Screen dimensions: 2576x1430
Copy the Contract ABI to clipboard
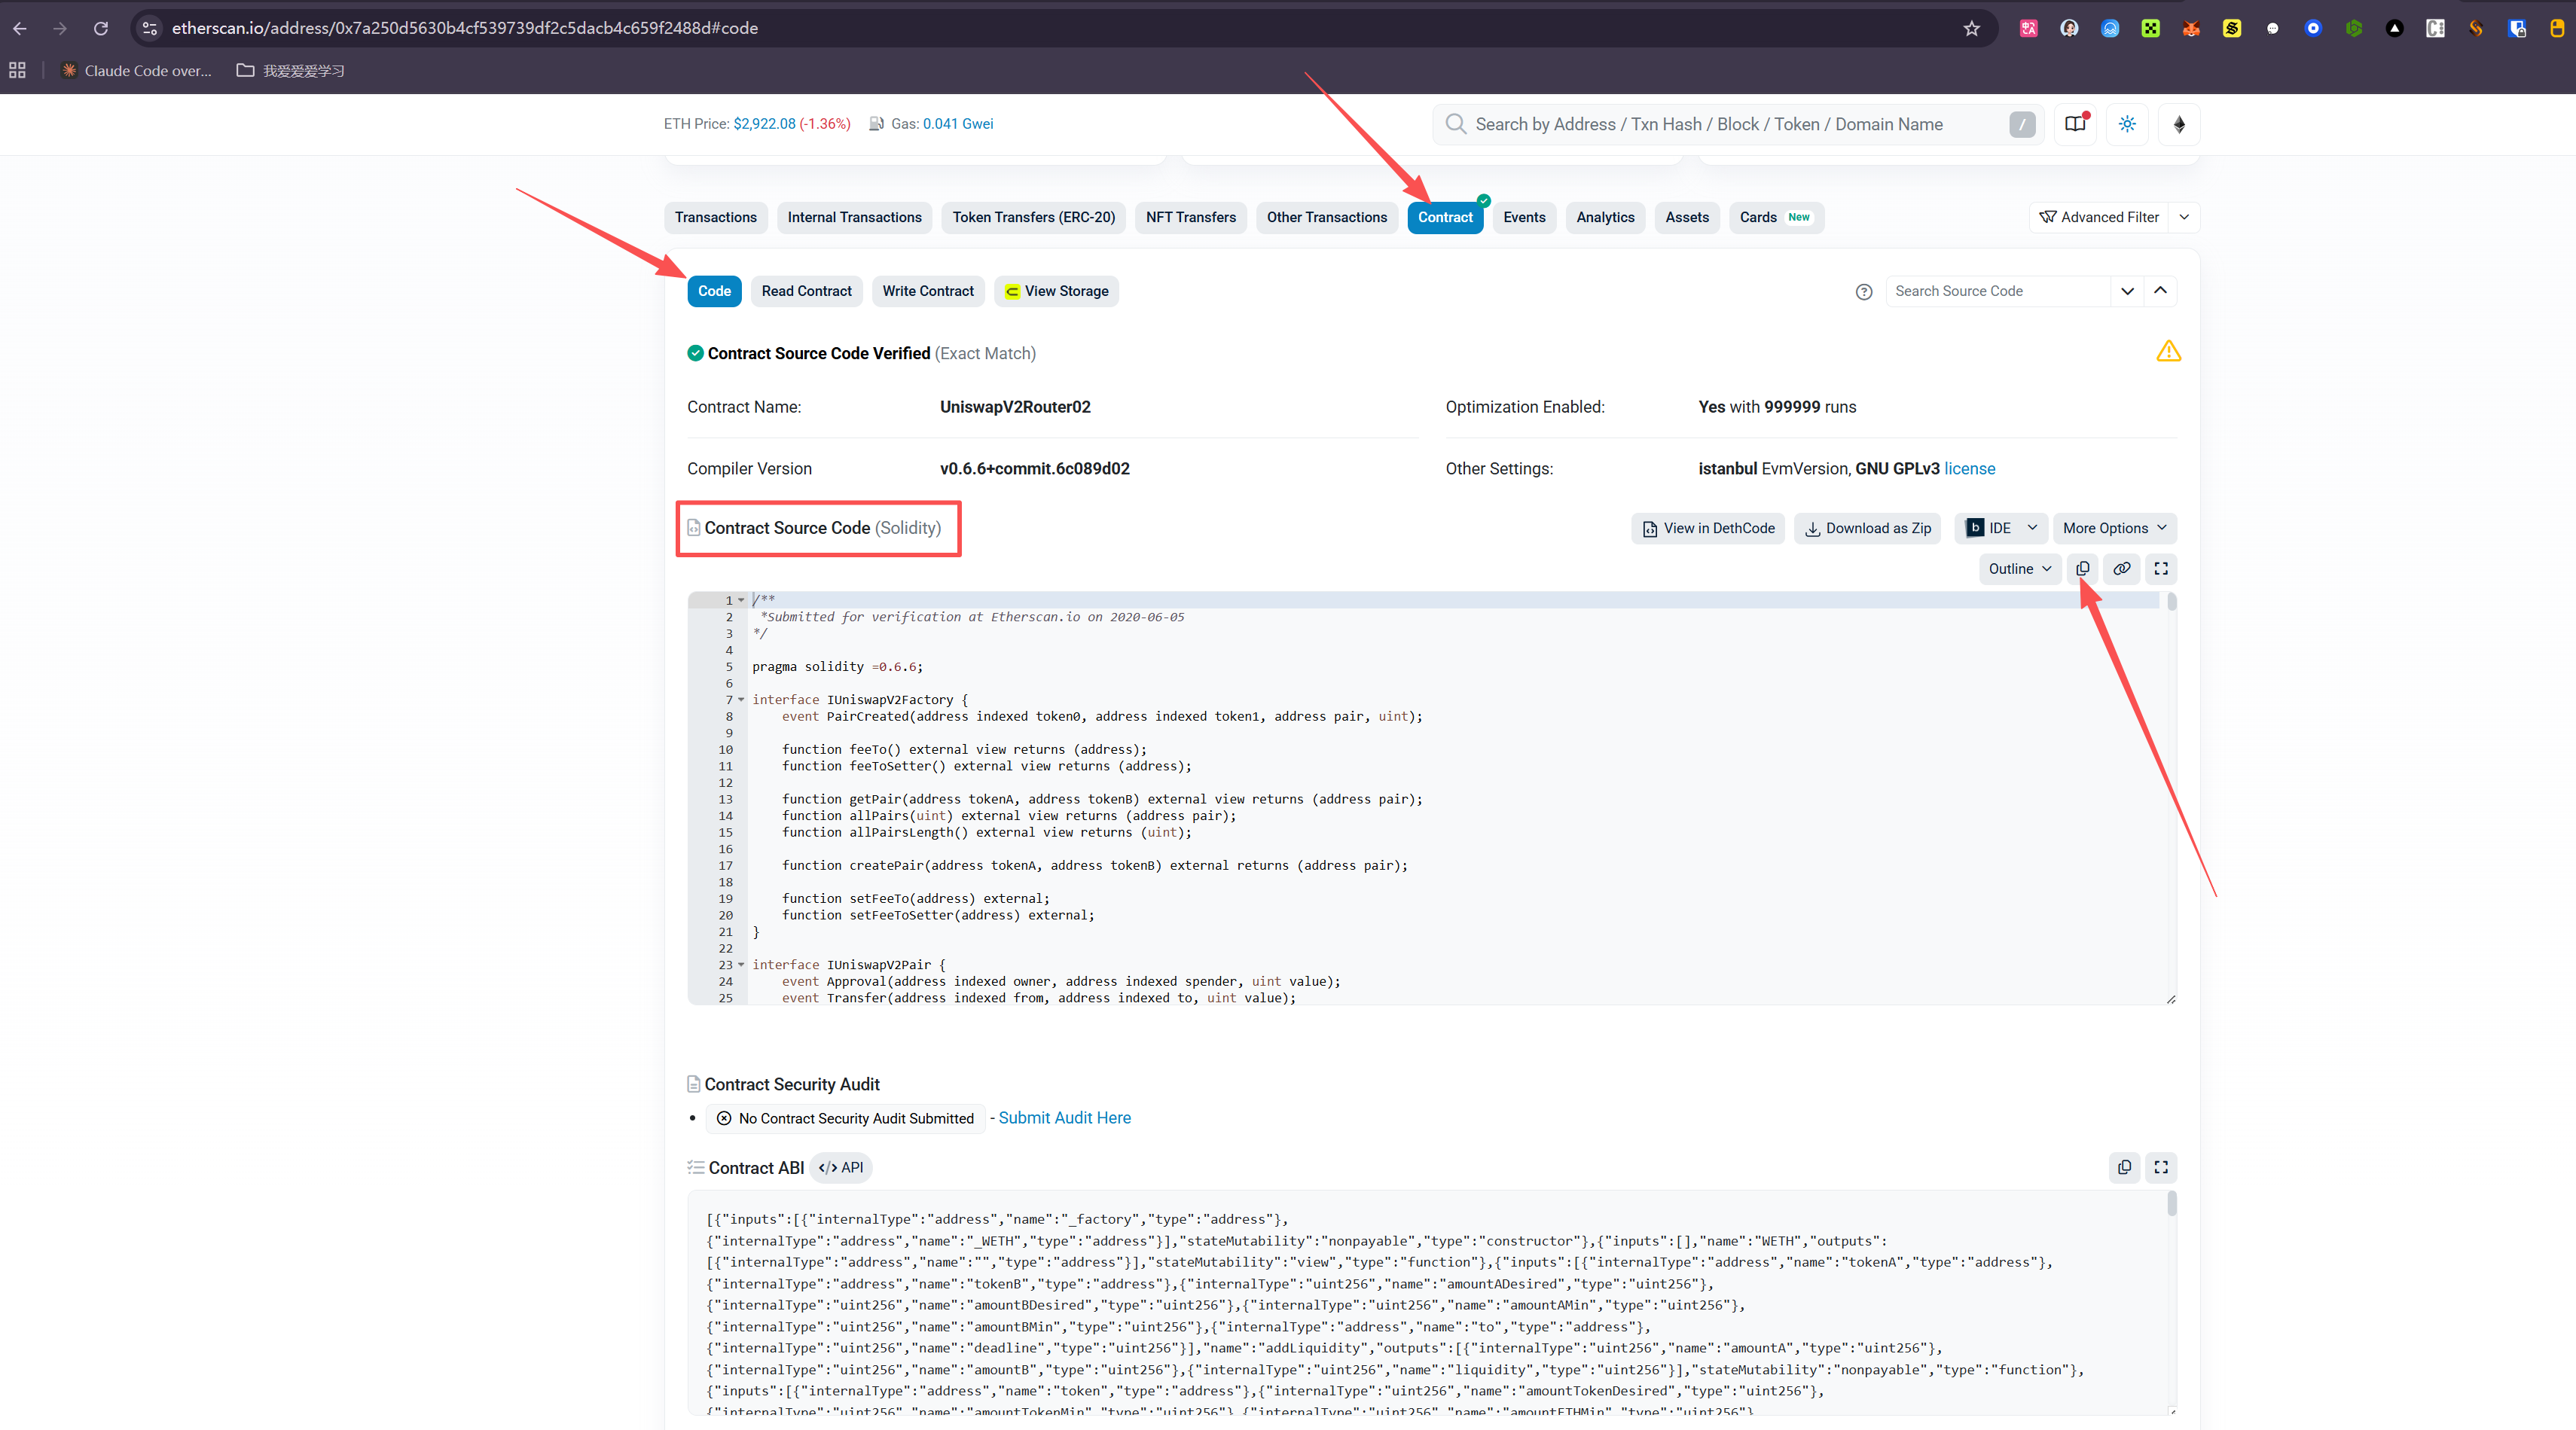click(x=2124, y=1167)
